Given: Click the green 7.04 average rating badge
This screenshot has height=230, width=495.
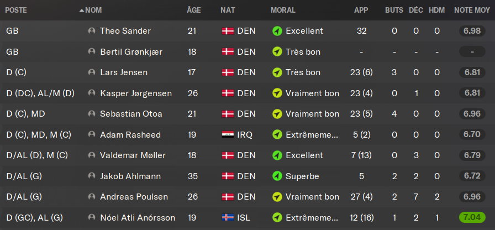Looking at the screenshot, I should click(x=471, y=218).
